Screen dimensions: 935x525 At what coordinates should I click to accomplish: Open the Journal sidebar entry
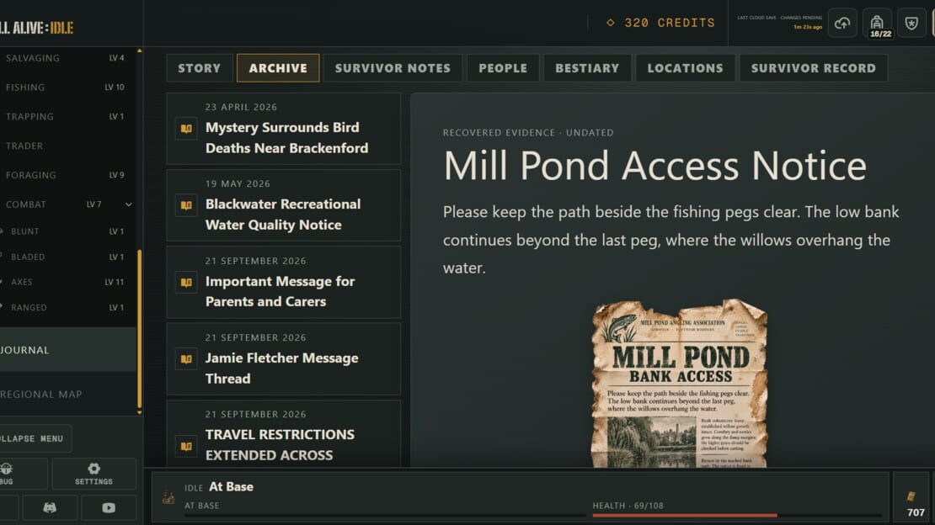coord(68,350)
